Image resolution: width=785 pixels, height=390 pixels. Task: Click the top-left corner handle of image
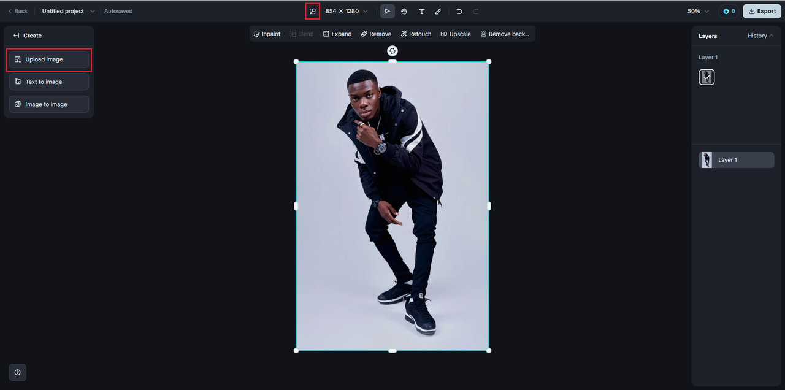(296, 61)
